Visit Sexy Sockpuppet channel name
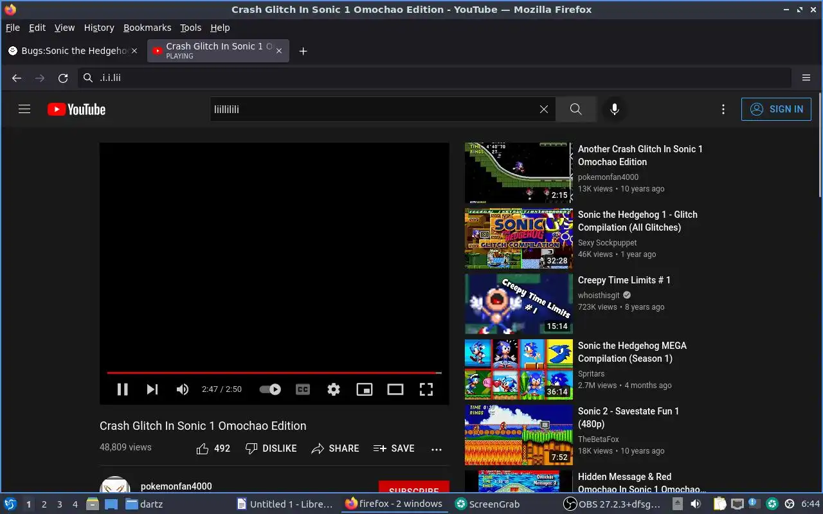823x514 pixels. pyautogui.click(x=608, y=243)
